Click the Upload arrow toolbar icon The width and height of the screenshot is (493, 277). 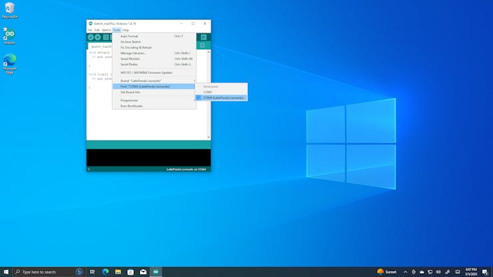(98, 37)
